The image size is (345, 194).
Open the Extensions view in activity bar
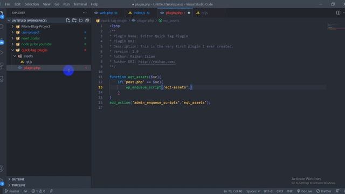coord(2,65)
